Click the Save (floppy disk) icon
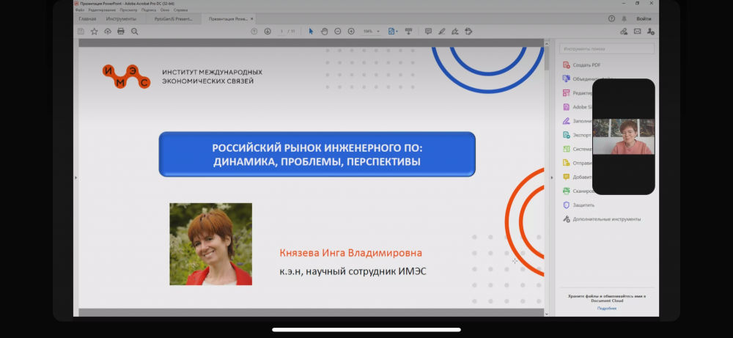The height and width of the screenshot is (338, 733). pos(81,32)
